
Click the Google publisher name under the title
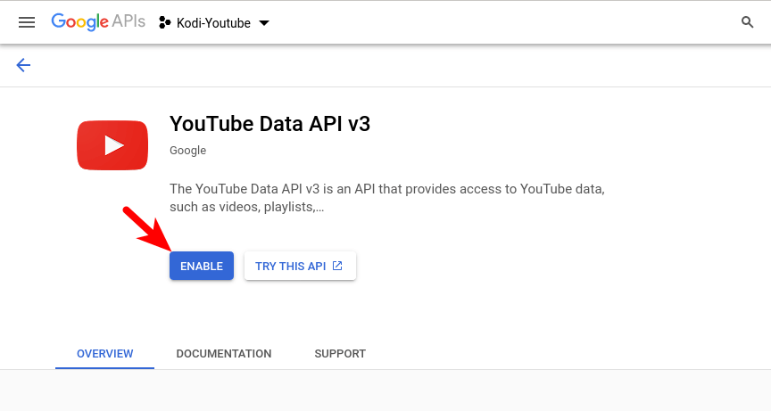tap(187, 151)
